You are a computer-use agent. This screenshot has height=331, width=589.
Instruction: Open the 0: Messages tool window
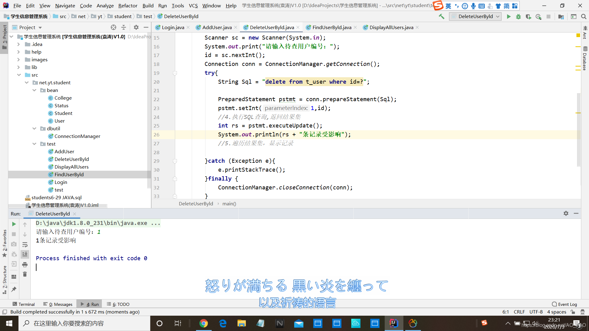[58, 304]
